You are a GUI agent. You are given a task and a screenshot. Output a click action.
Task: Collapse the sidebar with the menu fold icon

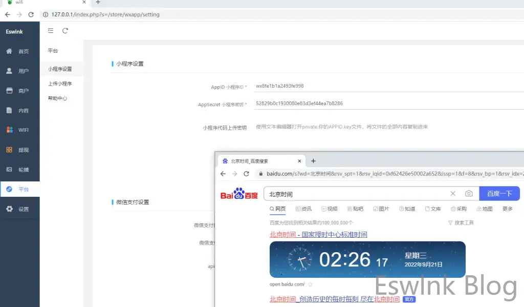pyautogui.click(x=51, y=31)
